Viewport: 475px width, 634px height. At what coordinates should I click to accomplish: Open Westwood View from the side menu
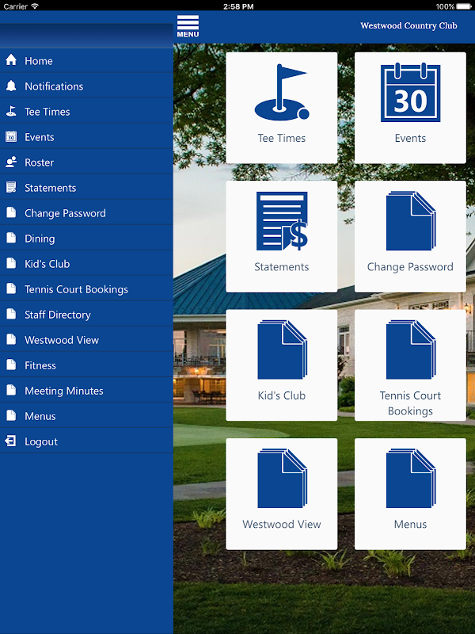click(86, 340)
